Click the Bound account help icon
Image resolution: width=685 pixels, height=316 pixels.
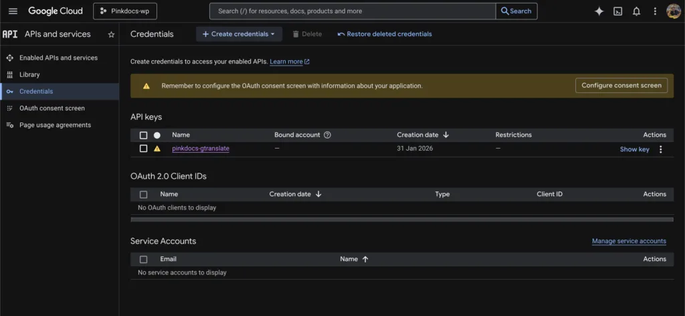pos(327,135)
